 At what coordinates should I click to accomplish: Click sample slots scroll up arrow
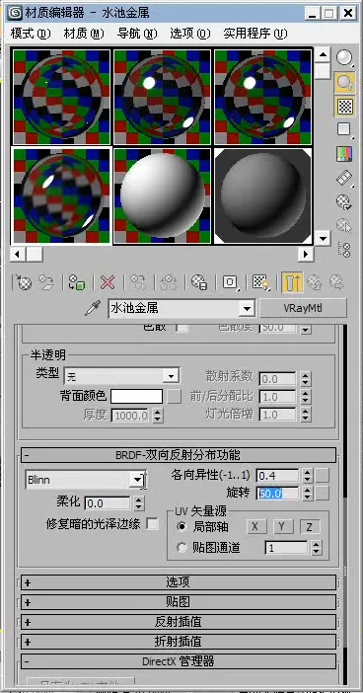pyautogui.click(x=324, y=55)
